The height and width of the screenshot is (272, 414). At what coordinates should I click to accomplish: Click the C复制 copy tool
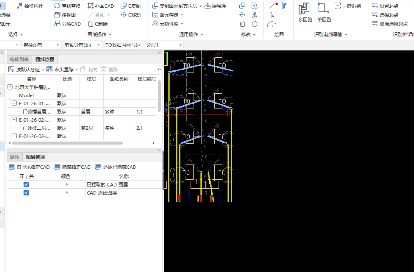pyautogui.click(x=130, y=6)
